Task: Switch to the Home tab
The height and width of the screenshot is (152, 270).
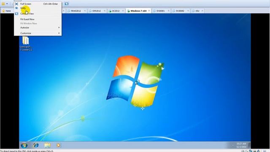Action: [x=7, y=11]
